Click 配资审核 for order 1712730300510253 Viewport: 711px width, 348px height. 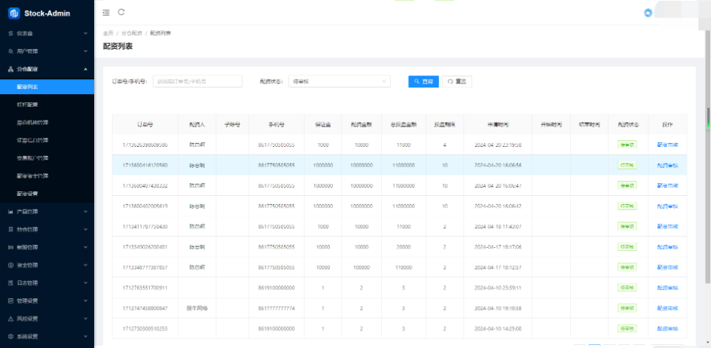pyautogui.click(x=667, y=328)
